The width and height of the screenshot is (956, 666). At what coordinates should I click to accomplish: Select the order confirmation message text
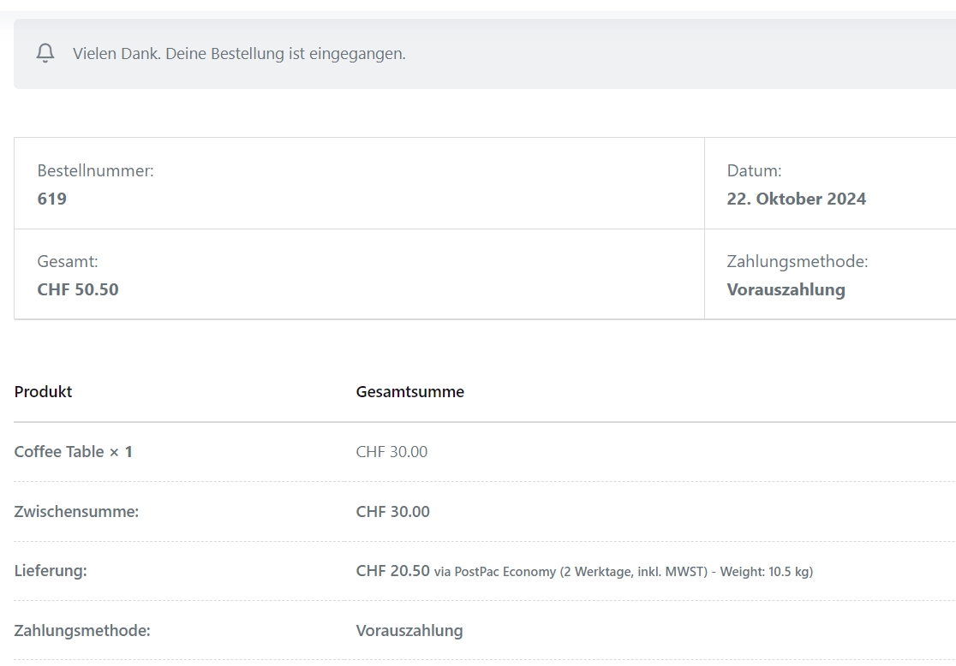[239, 54]
